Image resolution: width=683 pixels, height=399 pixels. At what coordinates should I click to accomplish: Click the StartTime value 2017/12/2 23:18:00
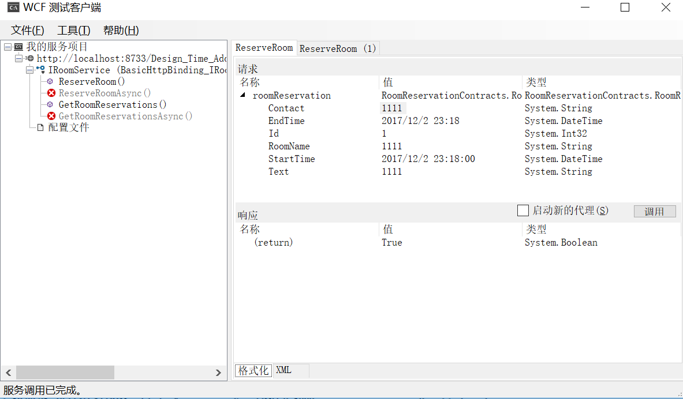[x=428, y=159]
